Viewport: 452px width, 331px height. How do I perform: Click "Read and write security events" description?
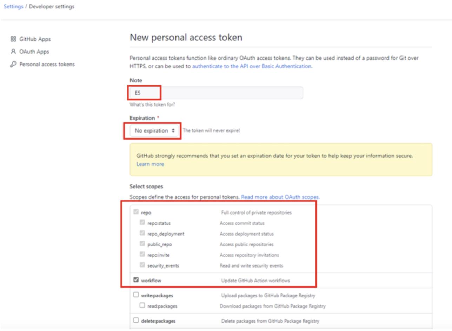click(251, 265)
